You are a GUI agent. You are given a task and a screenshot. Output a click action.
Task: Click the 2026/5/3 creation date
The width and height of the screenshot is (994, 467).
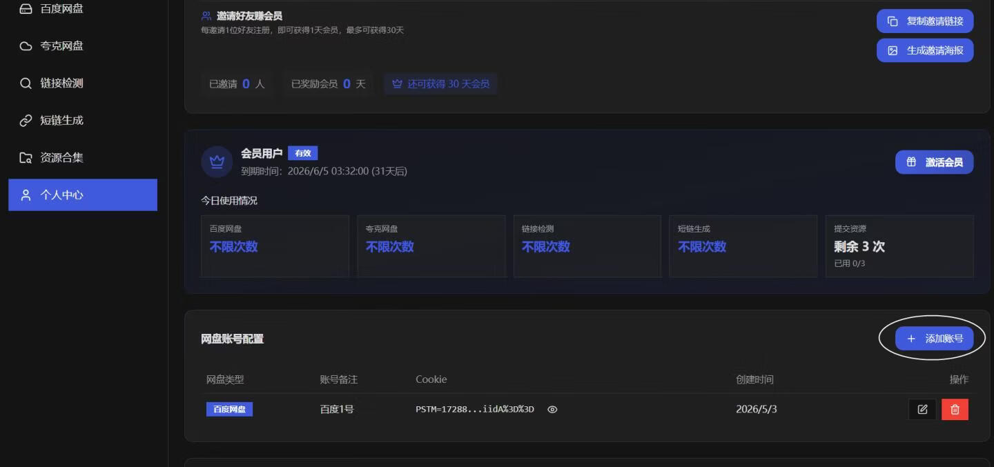[x=757, y=409]
